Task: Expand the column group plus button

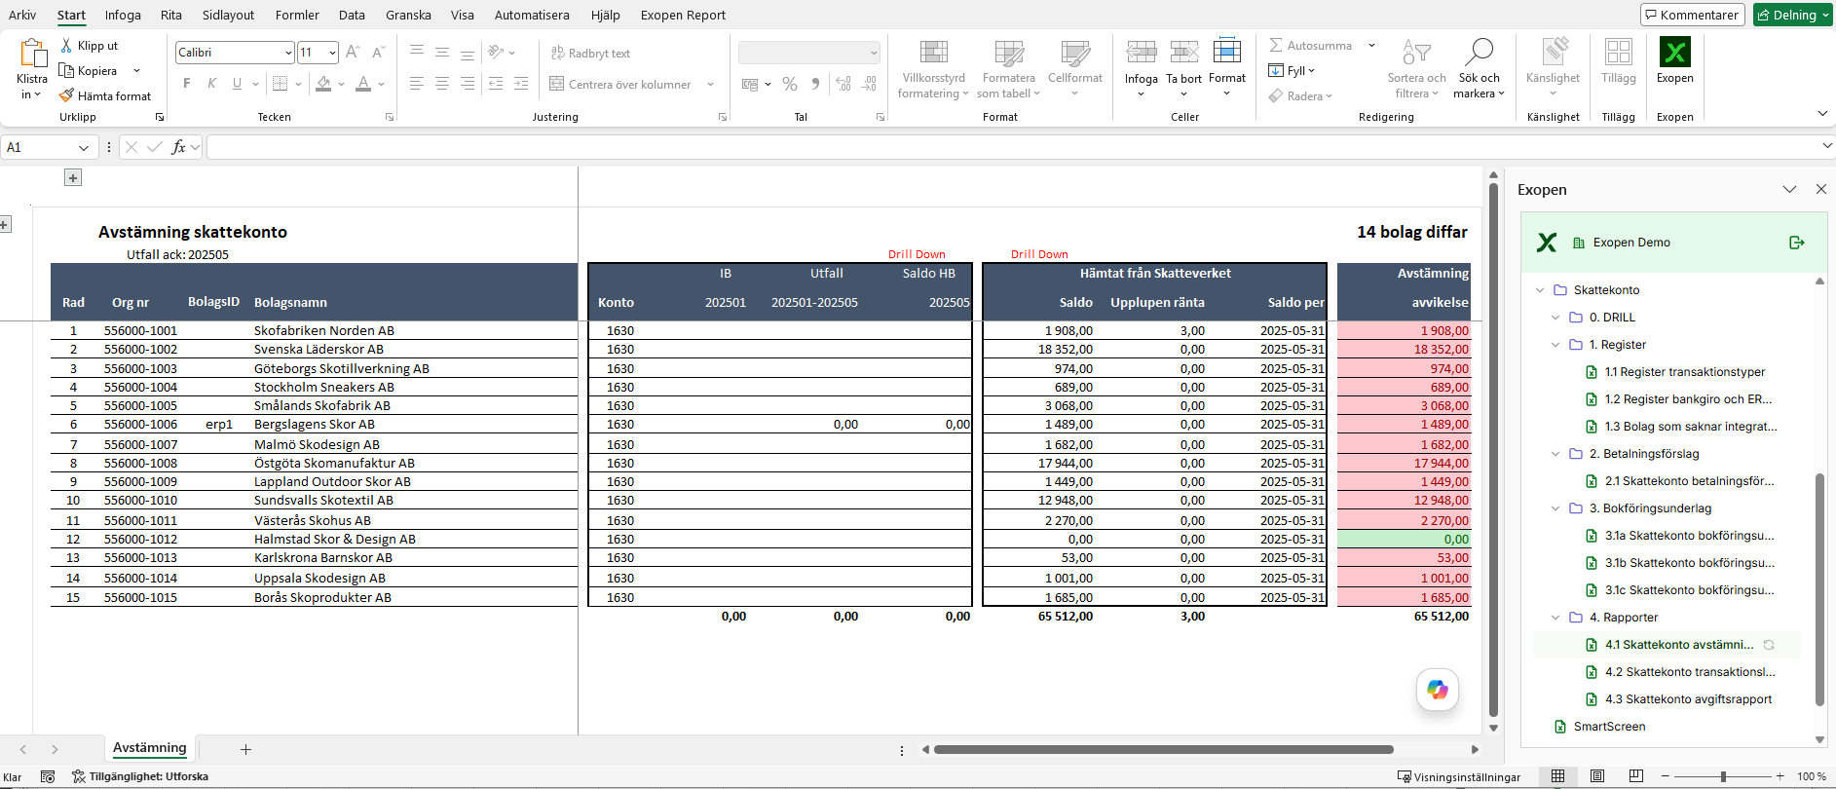Action: 73,177
